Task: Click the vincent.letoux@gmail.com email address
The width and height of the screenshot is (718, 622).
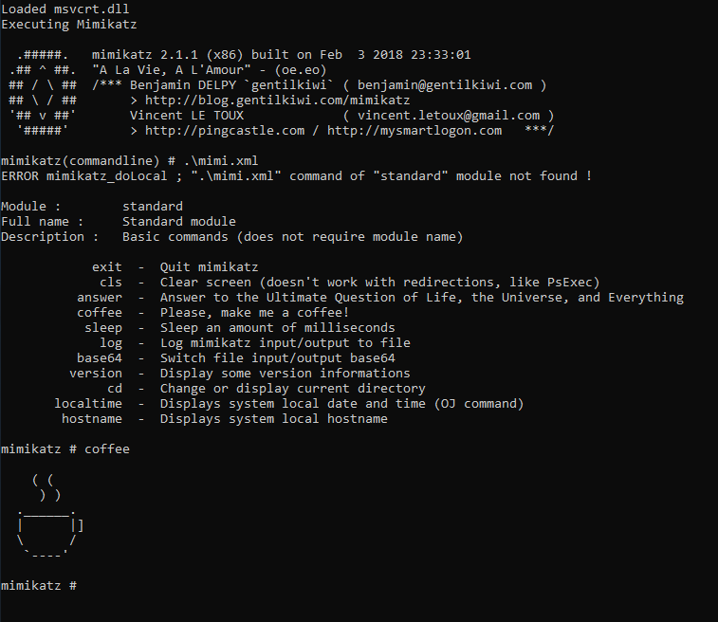Action: coord(448,115)
